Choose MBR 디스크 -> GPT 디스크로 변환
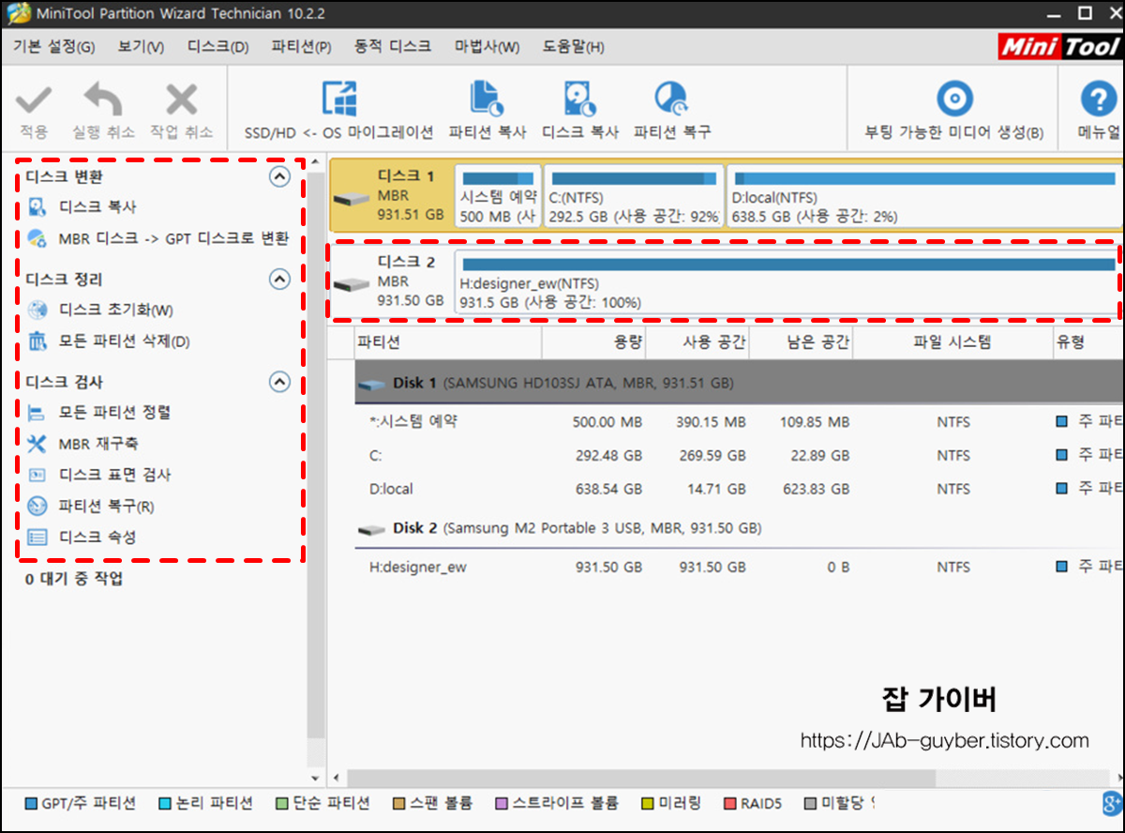 [x=172, y=238]
